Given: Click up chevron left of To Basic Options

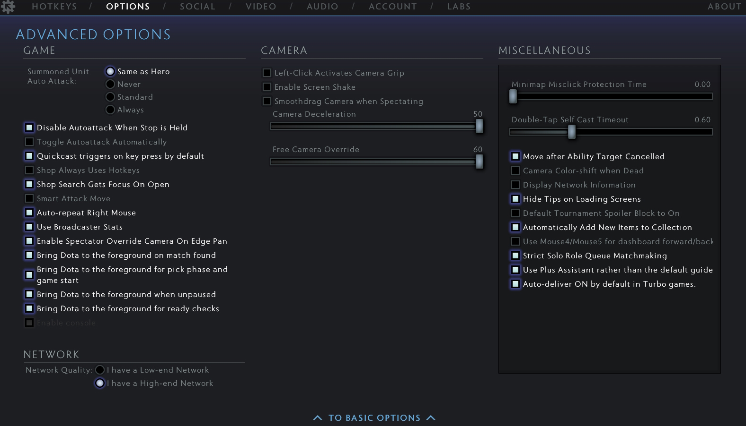Looking at the screenshot, I should pos(318,418).
